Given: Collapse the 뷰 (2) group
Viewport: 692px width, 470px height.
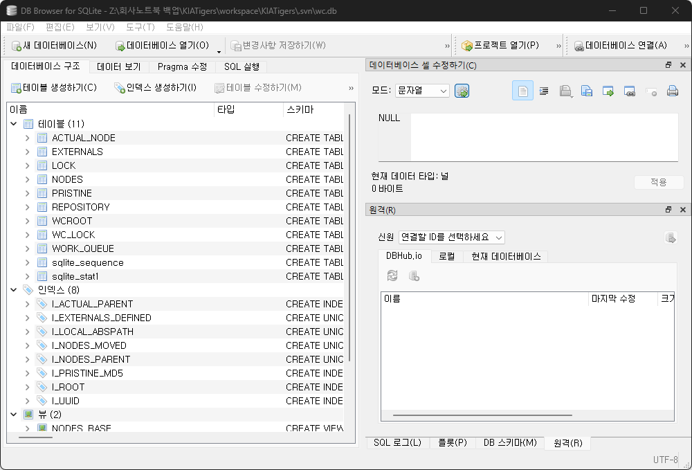Looking at the screenshot, I should (x=14, y=415).
